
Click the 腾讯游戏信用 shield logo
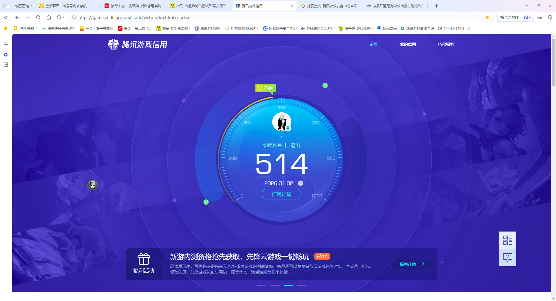113,45
